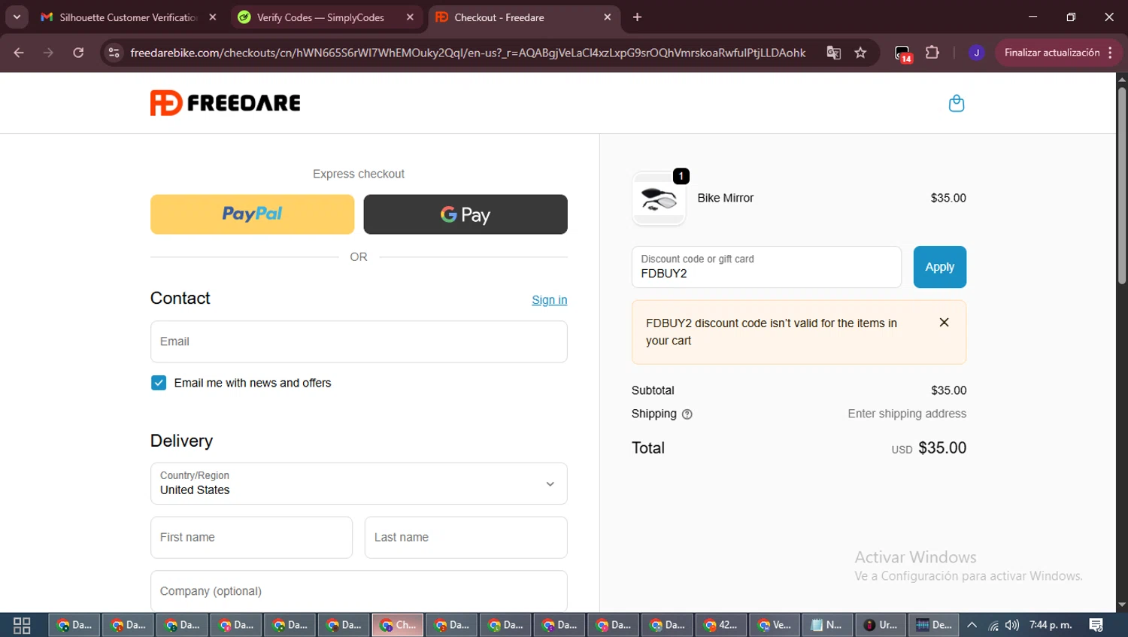Focus the Email input field
This screenshot has width=1128, height=637.
pyautogui.click(x=359, y=341)
